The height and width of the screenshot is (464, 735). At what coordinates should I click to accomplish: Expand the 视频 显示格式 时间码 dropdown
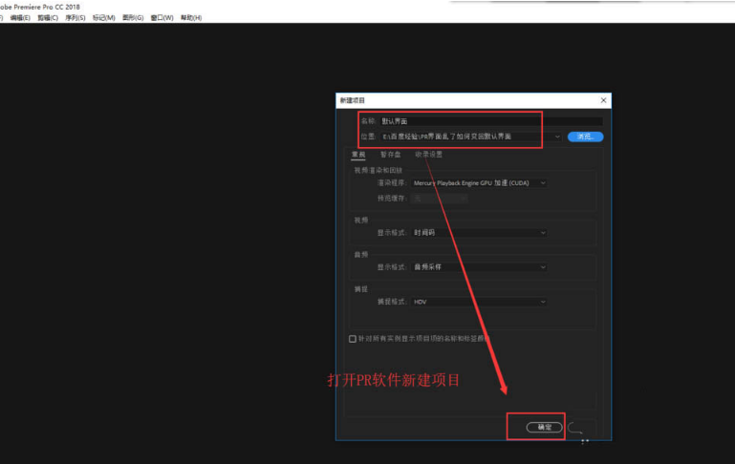coord(479,232)
